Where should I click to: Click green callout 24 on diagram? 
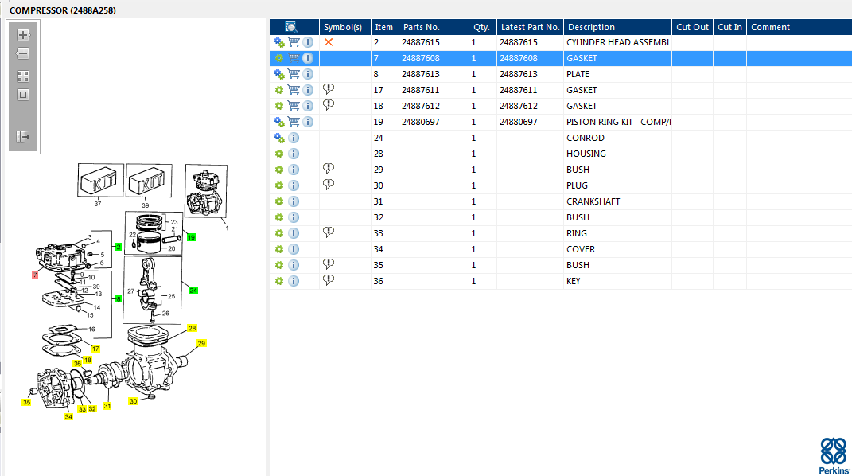[x=193, y=291]
